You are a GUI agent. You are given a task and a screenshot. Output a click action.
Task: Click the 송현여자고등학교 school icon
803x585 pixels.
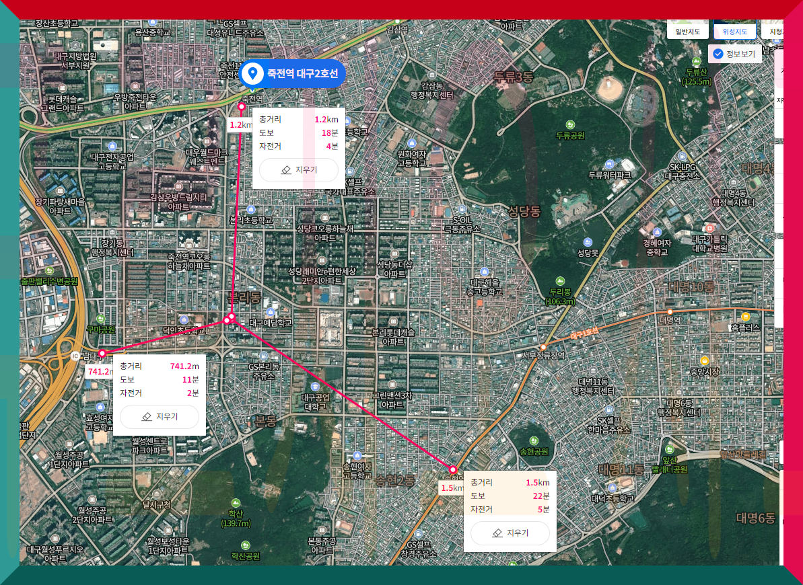coord(357,456)
